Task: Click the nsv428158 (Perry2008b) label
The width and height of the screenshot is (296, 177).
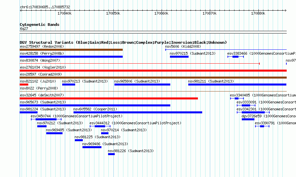Action: (x=42, y=53)
